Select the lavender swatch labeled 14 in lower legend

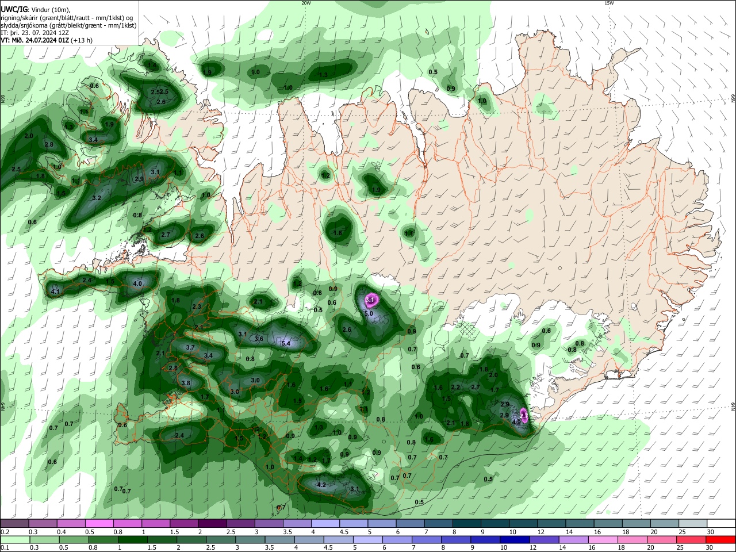tap(574, 539)
